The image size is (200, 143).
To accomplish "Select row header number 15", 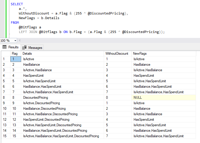I will click(x=6, y=136).
